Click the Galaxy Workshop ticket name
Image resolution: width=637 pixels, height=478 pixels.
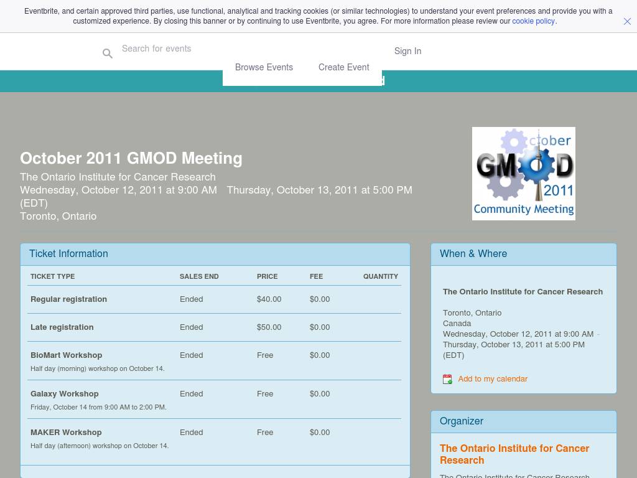click(x=65, y=394)
